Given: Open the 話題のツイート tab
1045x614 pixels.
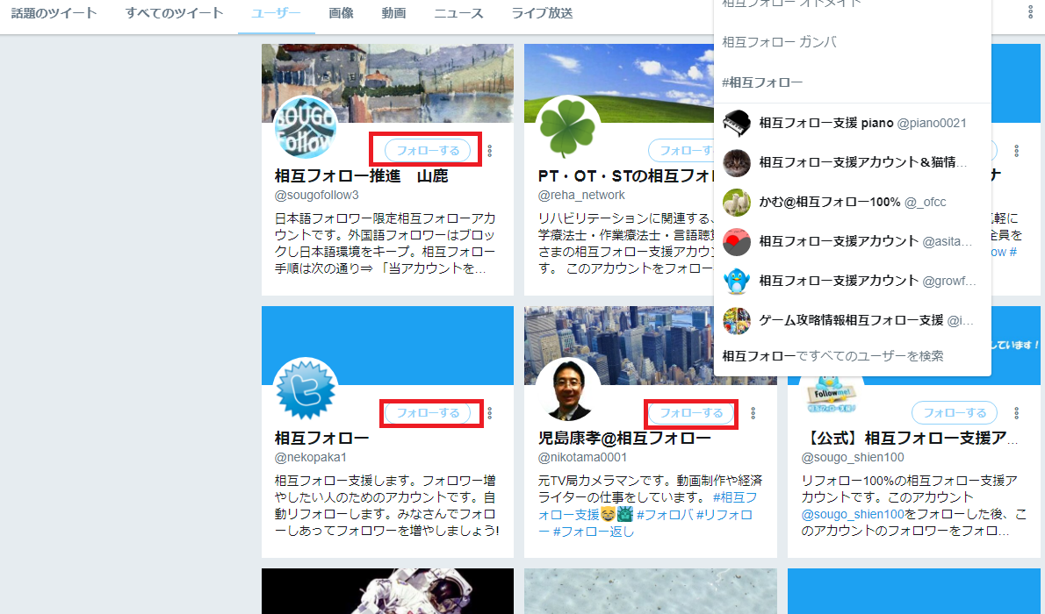Looking at the screenshot, I should tap(54, 13).
